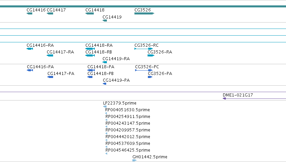Image resolution: width=286 pixels, height=162 pixels.
Task: Click the CG3526-PC protein arrow
Action: (x=144, y=70)
